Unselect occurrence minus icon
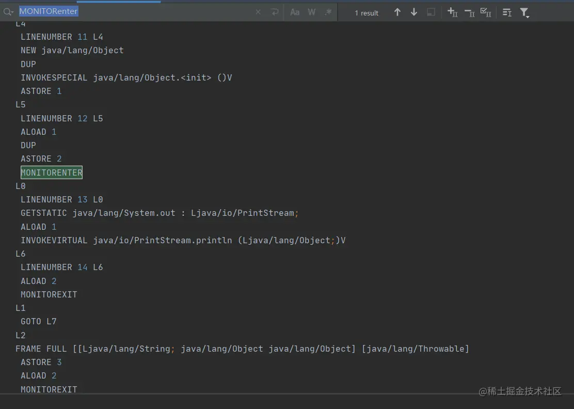 coord(469,13)
